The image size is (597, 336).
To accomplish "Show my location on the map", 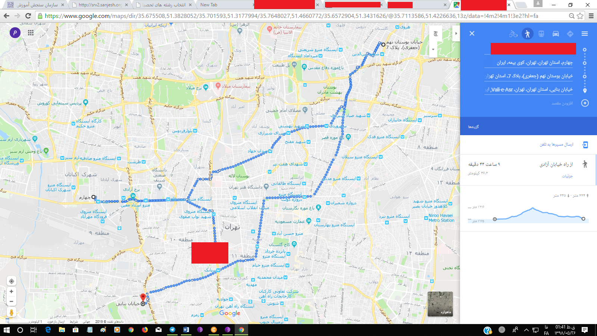I will pyautogui.click(x=12, y=281).
